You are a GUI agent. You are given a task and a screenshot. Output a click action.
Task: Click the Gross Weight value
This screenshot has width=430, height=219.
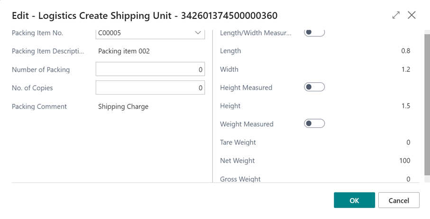[408, 179]
